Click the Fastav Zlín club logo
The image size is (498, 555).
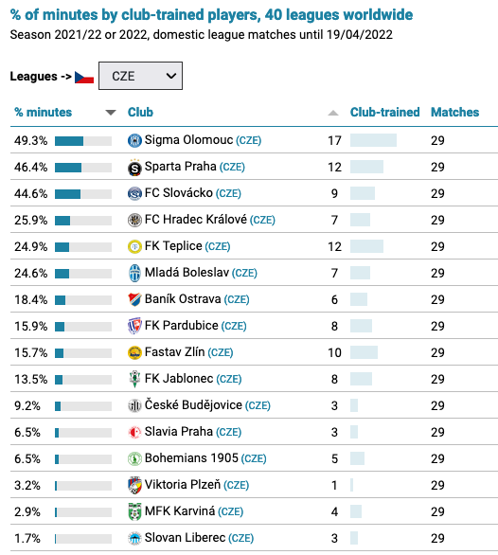tap(134, 352)
